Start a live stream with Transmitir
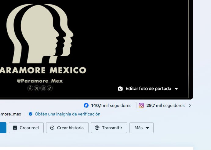The height and width of the screenshot is (150, 211). point(109,128)
